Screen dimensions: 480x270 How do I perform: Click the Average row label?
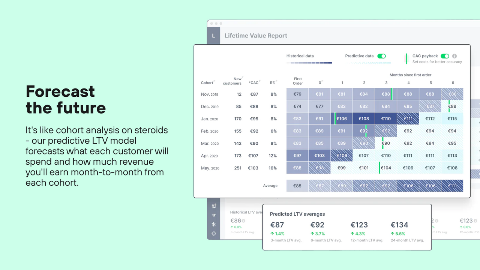[270, 186]
